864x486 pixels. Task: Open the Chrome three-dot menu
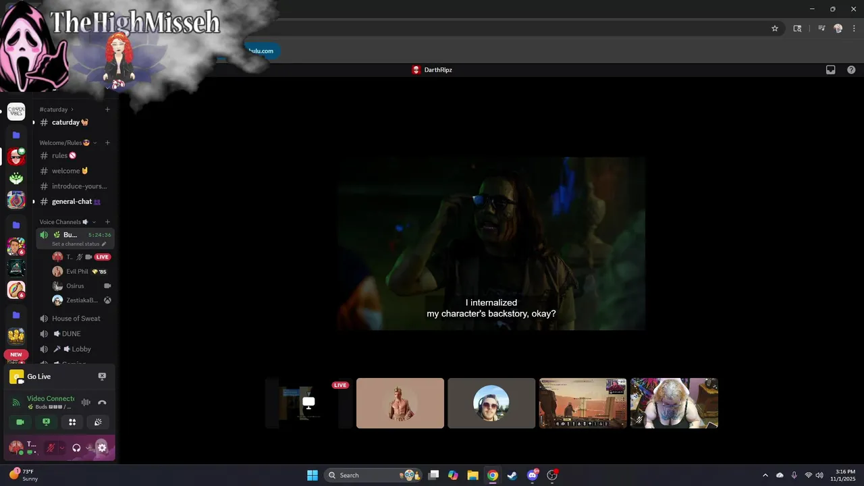[854, 28]
